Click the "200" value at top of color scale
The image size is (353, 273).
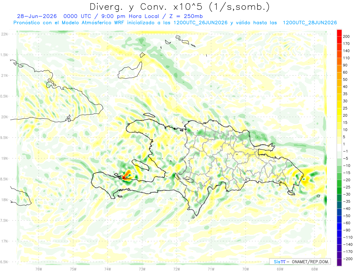347,37
